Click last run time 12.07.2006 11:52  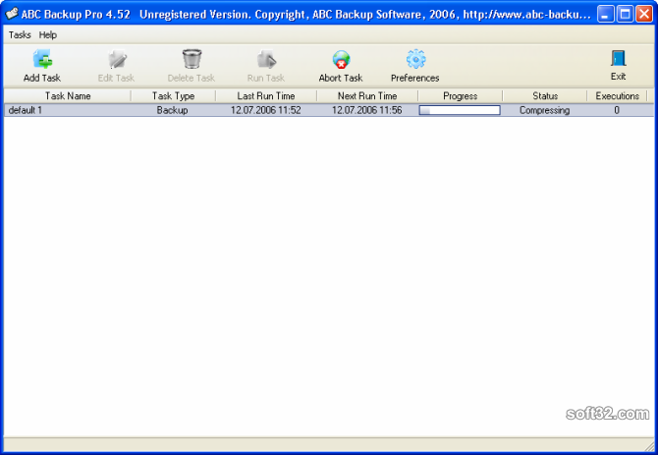[x=265, y=110]
